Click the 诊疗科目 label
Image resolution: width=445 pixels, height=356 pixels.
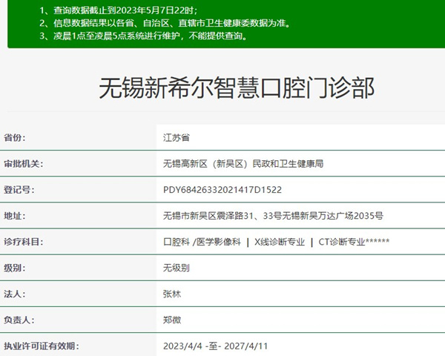pyautogui.click(x=23, y=243)
